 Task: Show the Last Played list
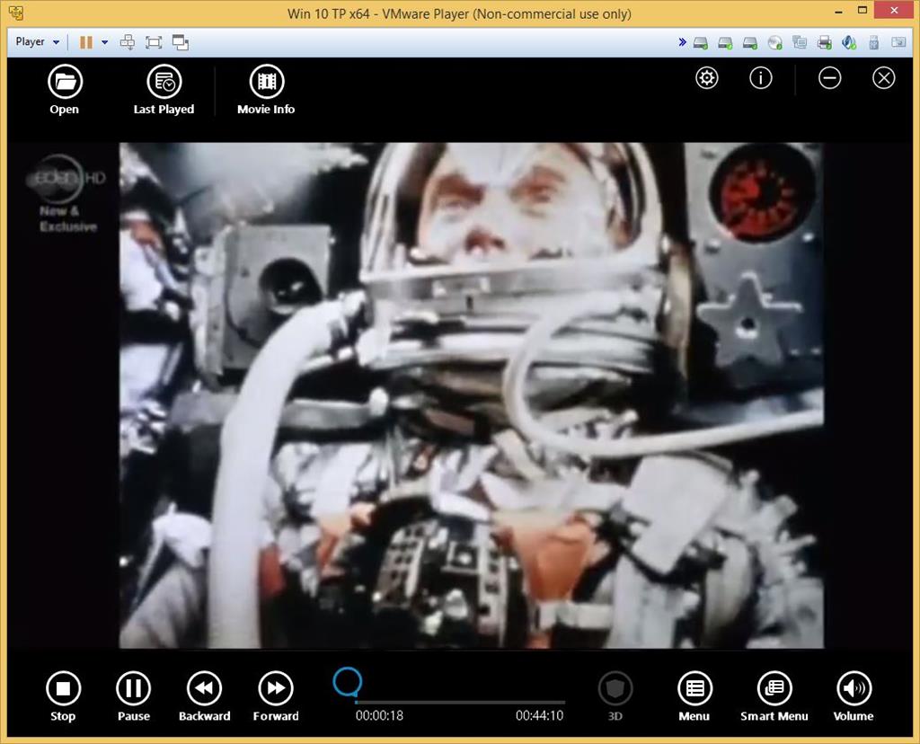(164, 90)
